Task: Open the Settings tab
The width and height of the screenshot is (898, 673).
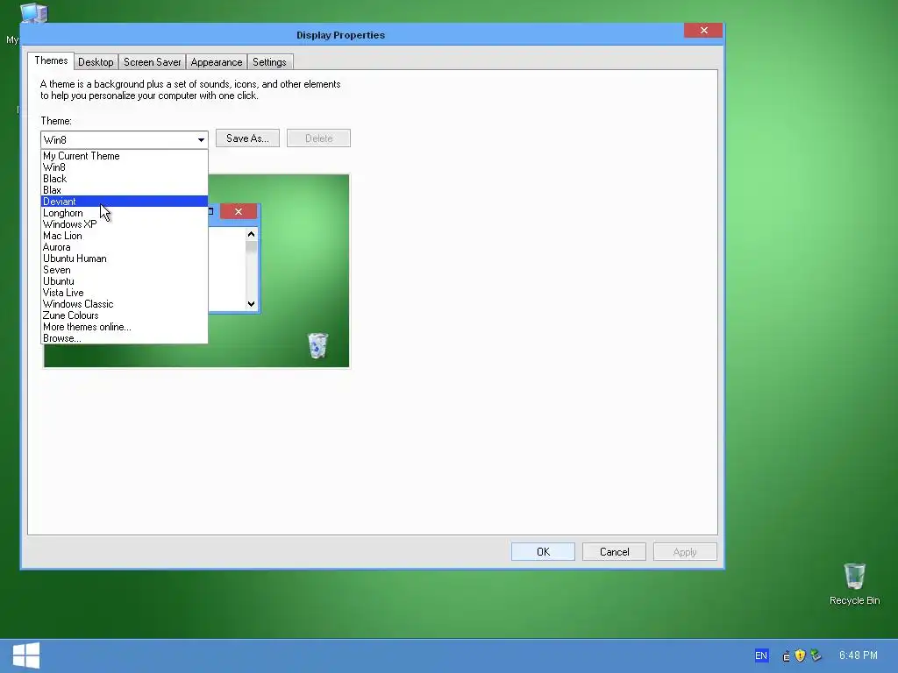Action: click(x=269, y=62)
